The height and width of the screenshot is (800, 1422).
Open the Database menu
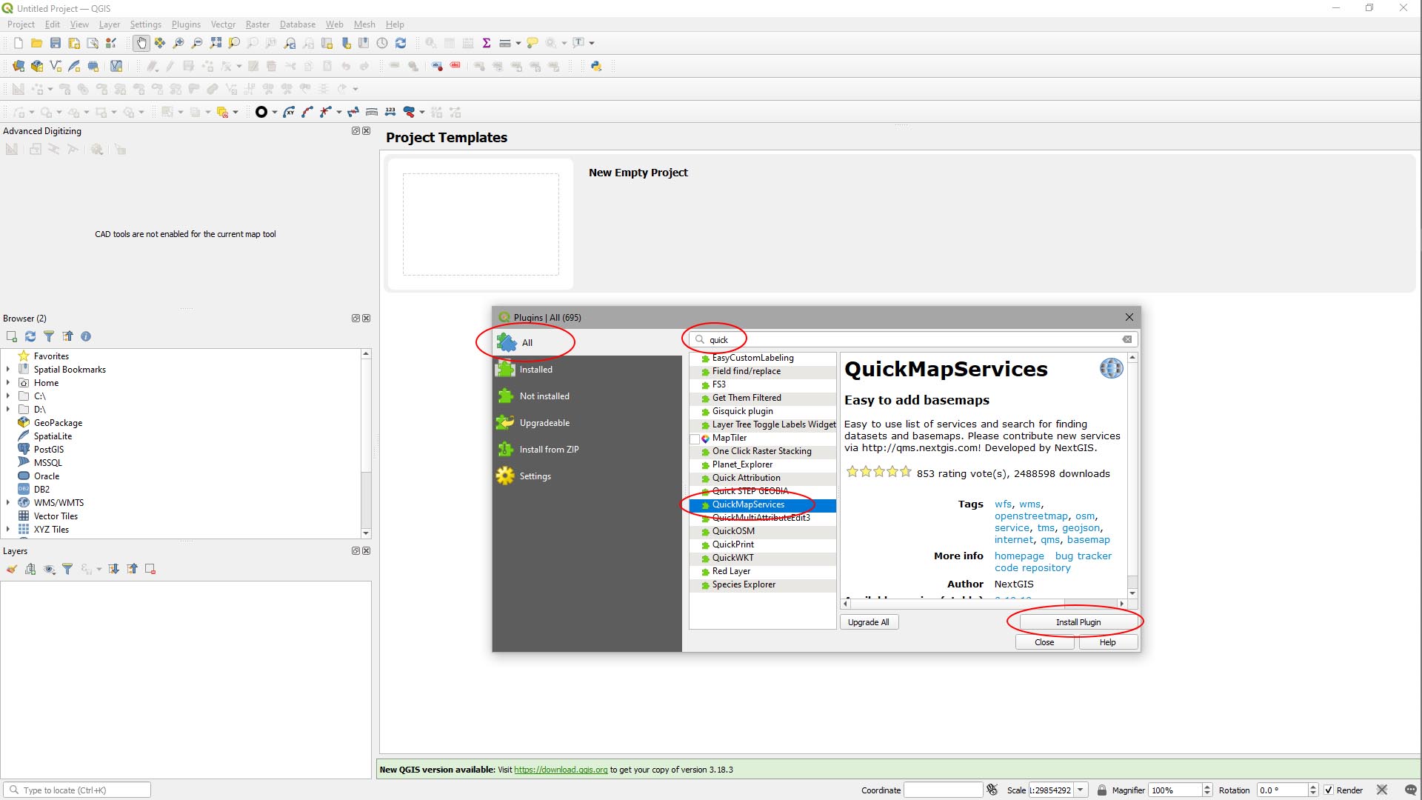298,24
